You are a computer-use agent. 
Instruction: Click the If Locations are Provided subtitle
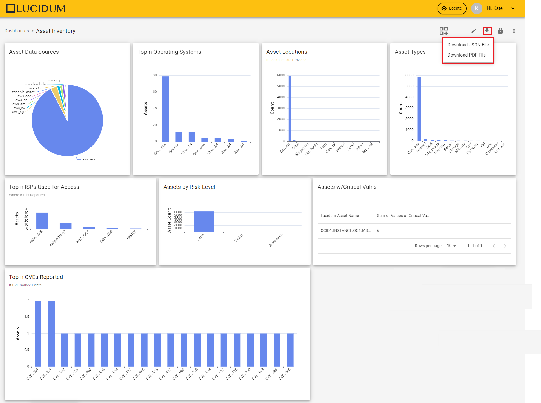pos(286,60)
